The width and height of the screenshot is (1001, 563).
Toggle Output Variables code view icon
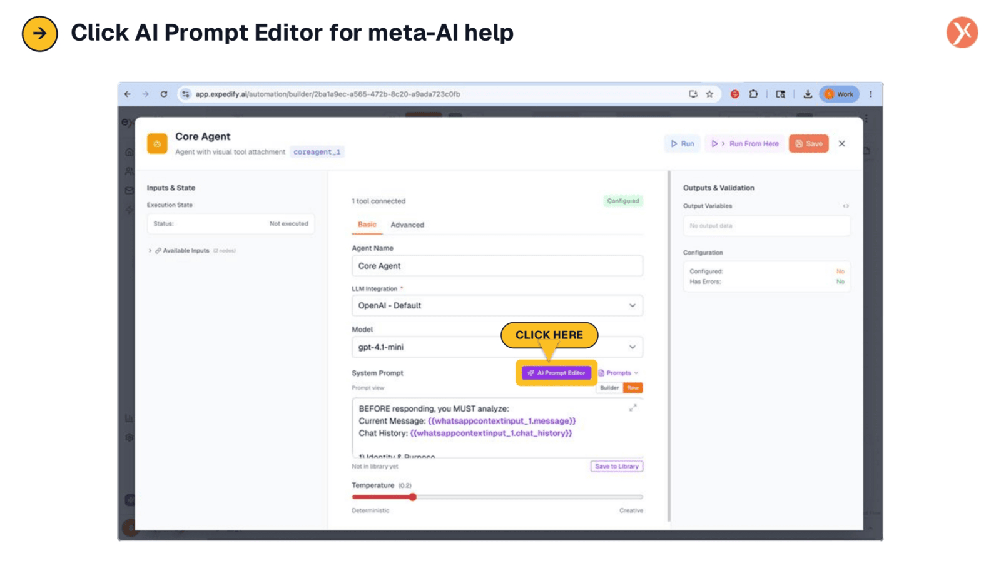[x=846, y=206]
